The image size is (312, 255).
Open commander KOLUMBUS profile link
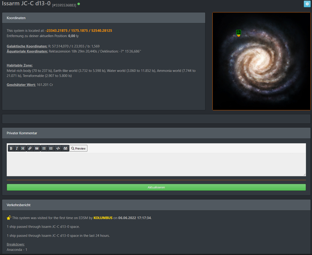[103, 218]
